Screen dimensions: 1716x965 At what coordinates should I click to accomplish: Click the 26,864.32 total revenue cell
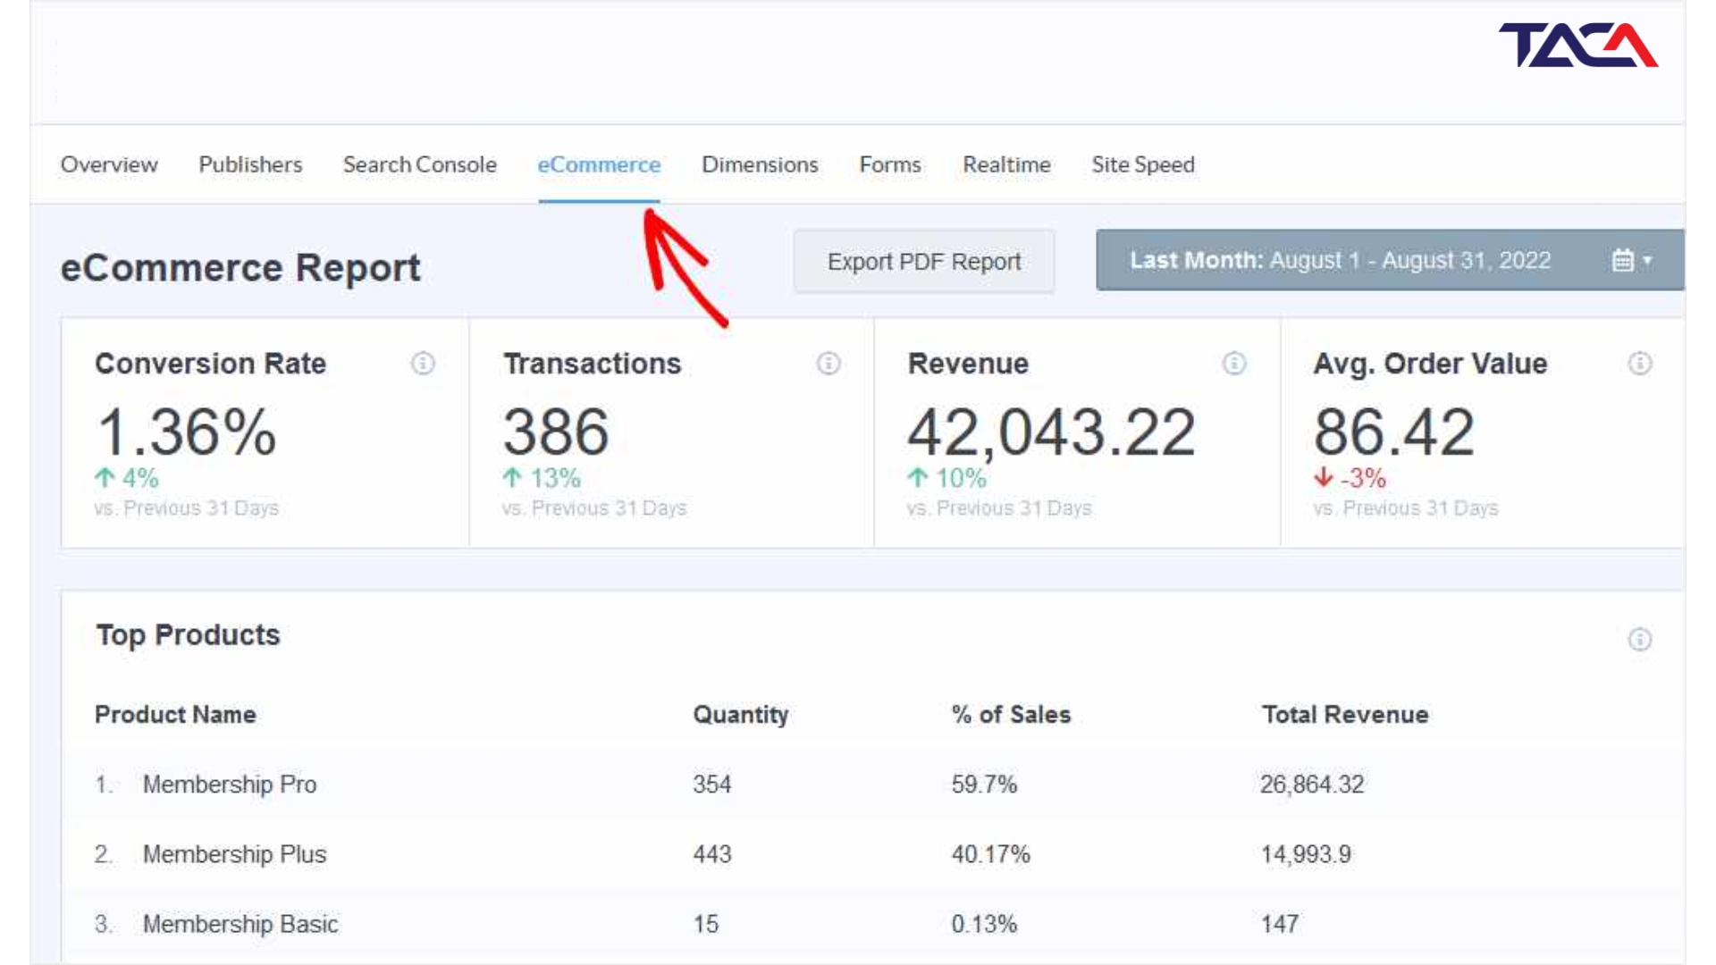tap(1312, 785)
